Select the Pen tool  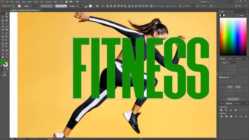pos(3,20)
